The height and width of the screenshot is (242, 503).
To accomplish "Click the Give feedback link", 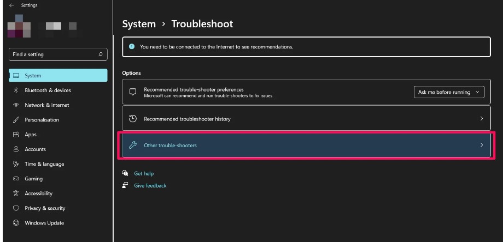I will click(150, 186).
